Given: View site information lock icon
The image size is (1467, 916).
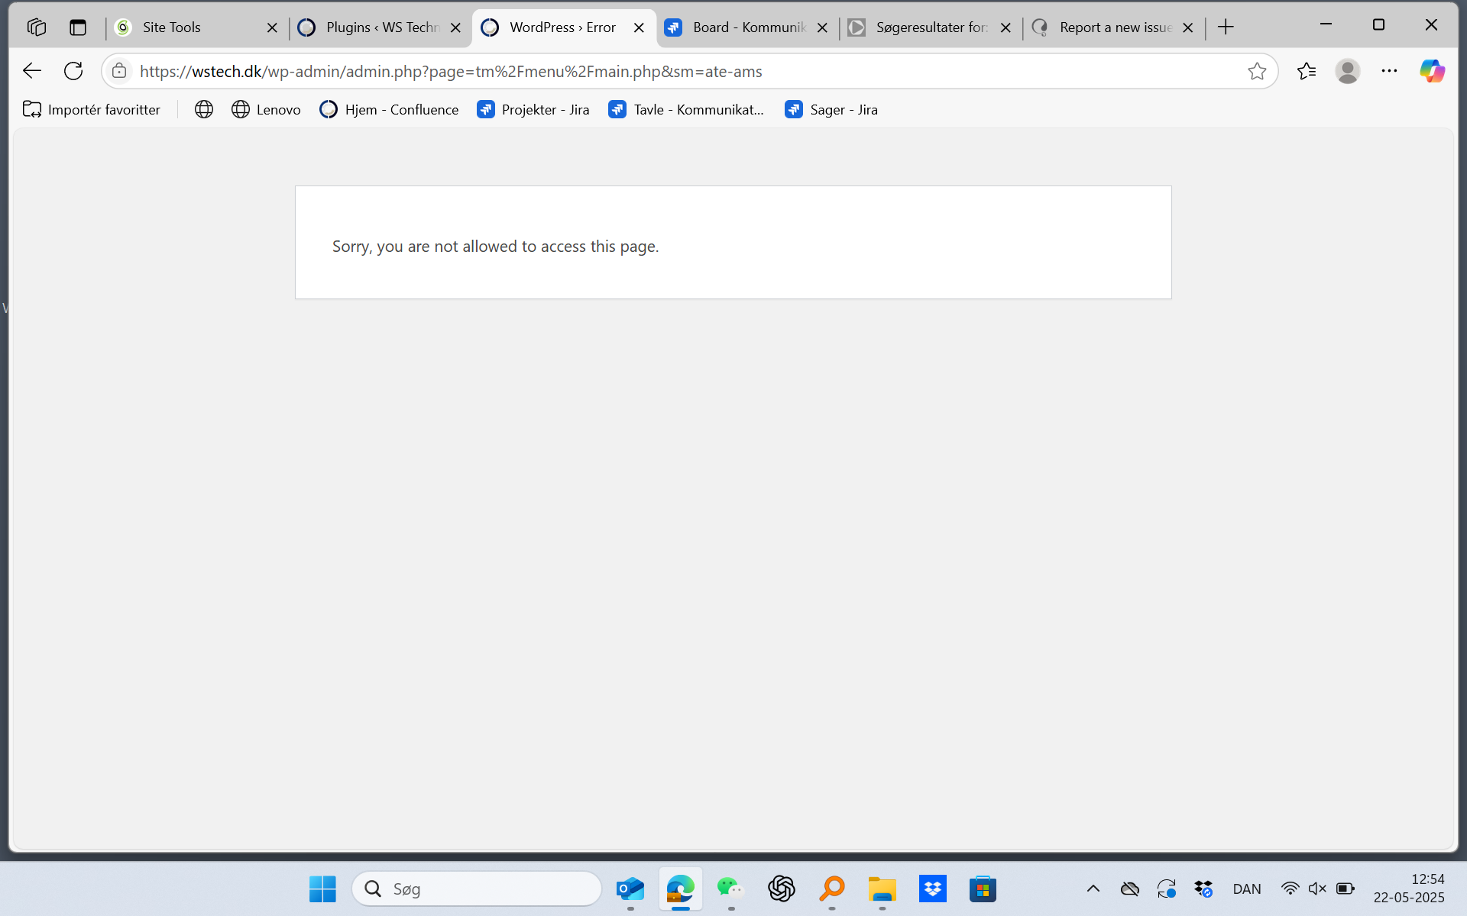Looking at the screenshot, I should point(119,71).
